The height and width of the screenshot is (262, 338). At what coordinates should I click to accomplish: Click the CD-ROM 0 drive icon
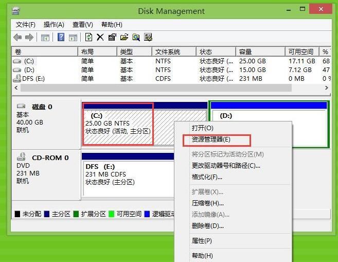point(21,156)
